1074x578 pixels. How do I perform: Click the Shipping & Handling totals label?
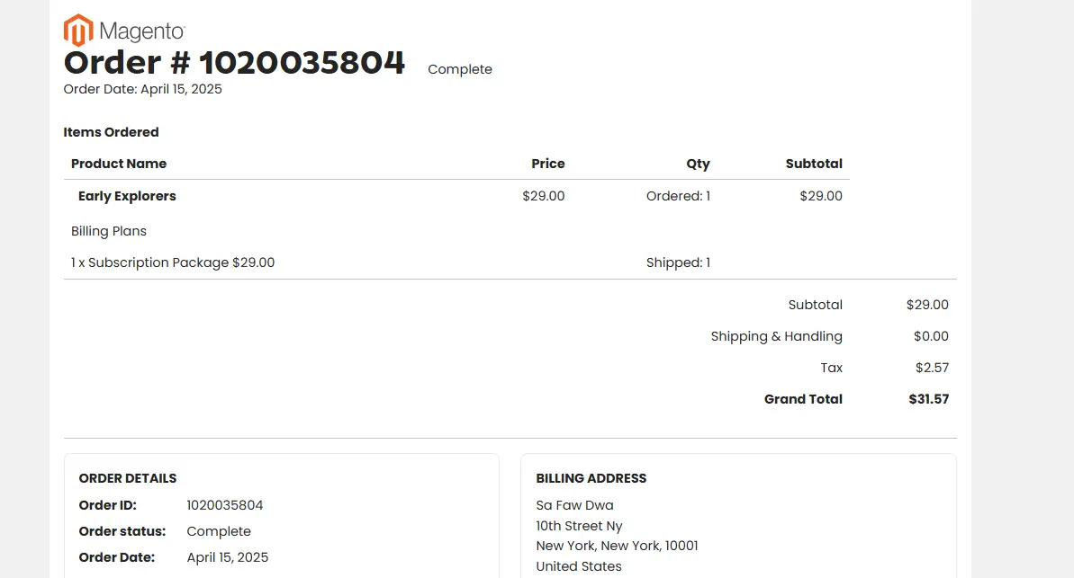pos(777,336)
